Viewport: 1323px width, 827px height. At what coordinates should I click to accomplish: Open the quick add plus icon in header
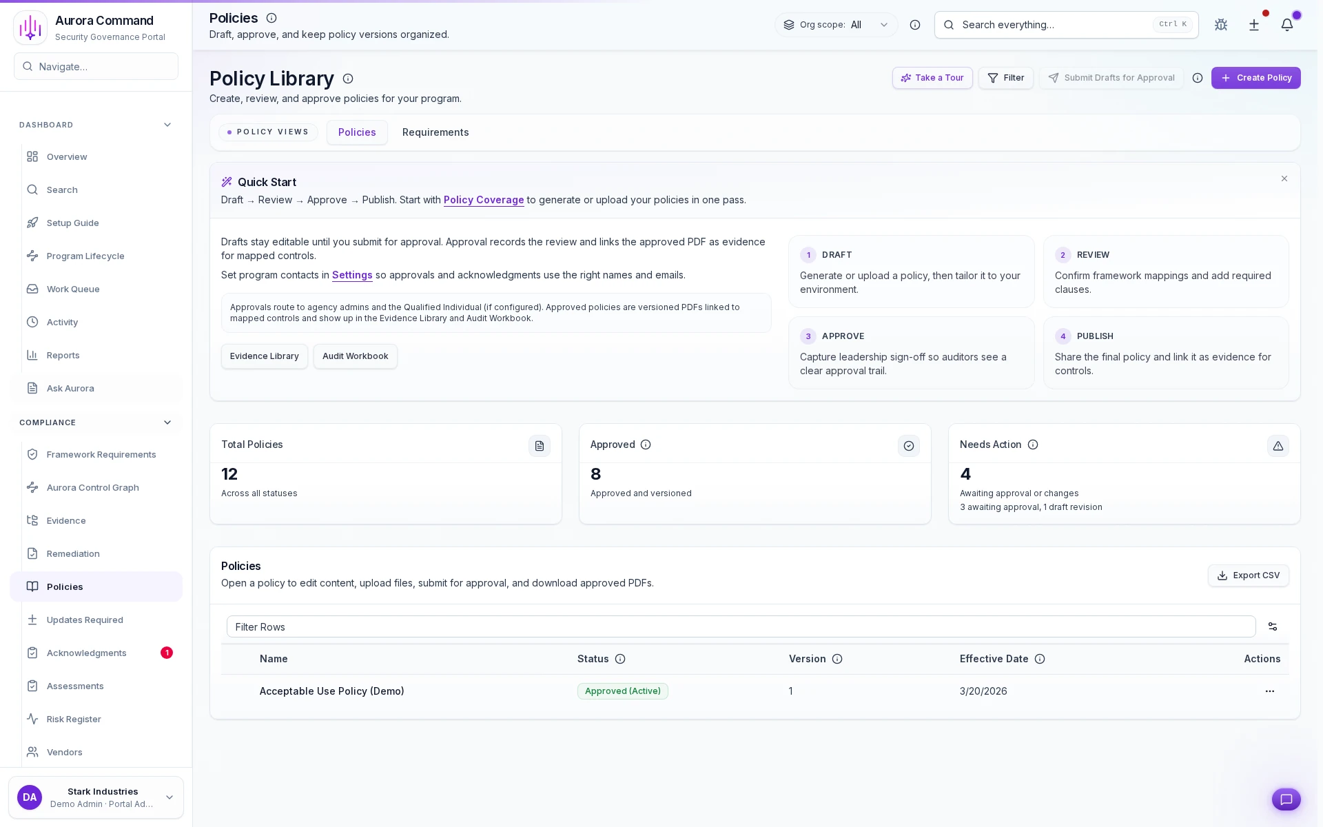1253,25
